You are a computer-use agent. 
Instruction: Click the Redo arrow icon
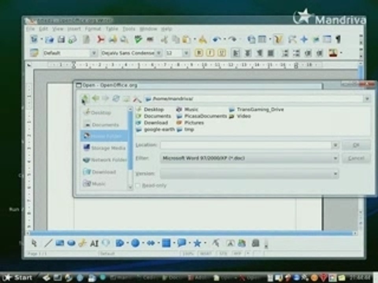pos(232,39)
